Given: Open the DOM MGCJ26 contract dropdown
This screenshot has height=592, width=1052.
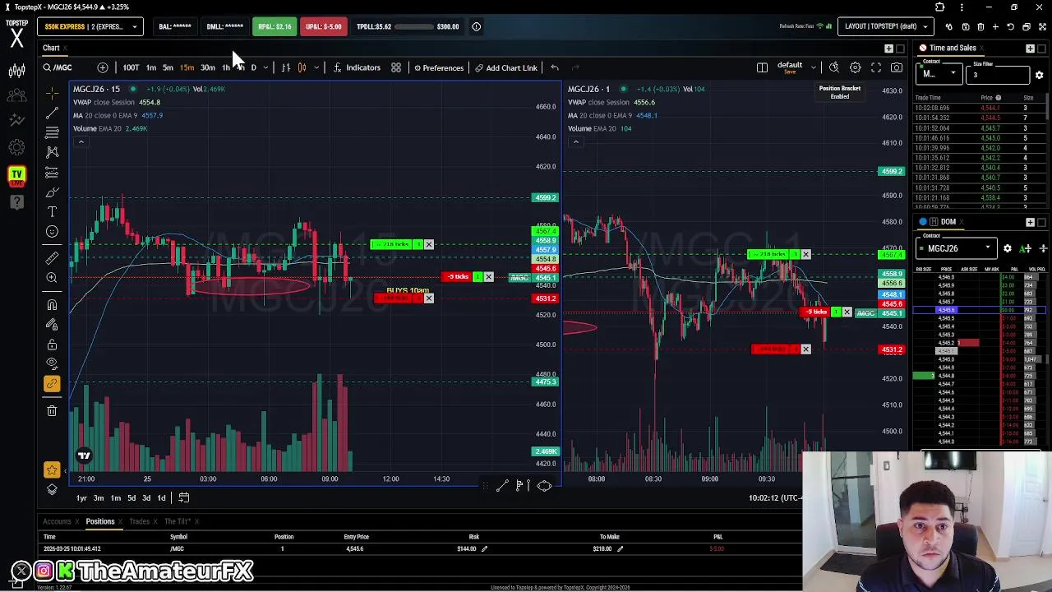Looking at the screenshot, I should pos(957,248).
